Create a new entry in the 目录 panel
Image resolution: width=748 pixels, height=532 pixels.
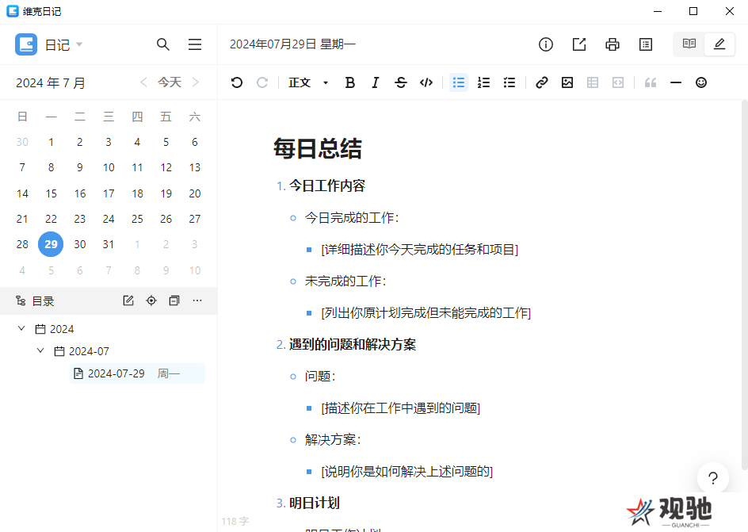tap(128, 300)
